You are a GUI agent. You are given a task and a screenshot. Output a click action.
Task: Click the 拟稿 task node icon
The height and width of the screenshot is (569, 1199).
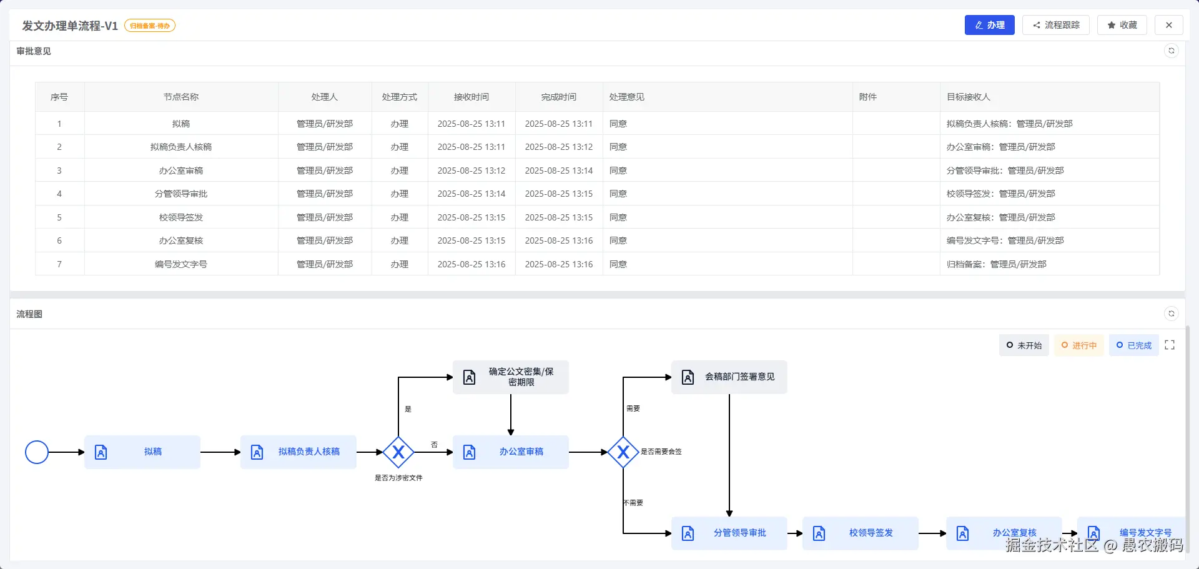click(x=101, y=452)
